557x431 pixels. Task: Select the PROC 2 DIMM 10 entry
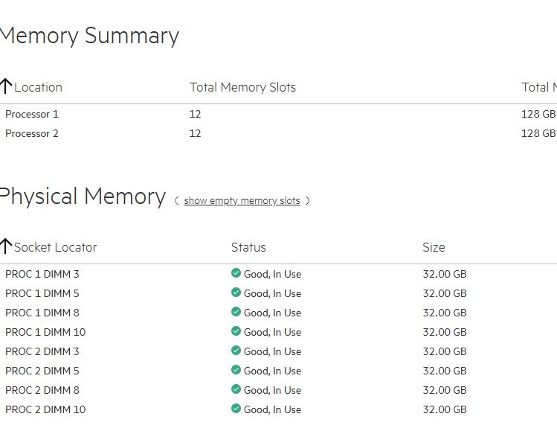(x=45, y=409)
